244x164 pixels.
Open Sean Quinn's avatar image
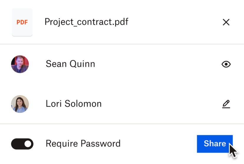(20, 64)
